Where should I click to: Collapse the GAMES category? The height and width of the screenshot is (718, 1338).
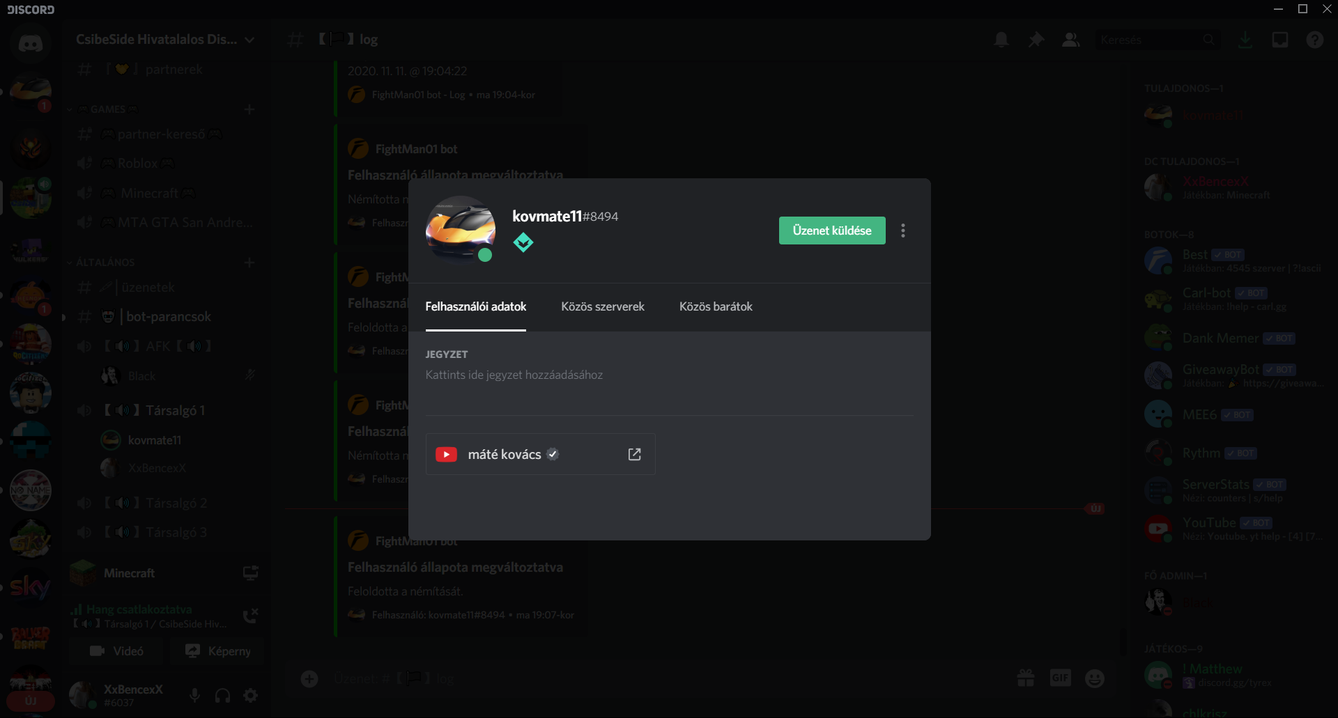pyautogui.click(x=108, y=109)
